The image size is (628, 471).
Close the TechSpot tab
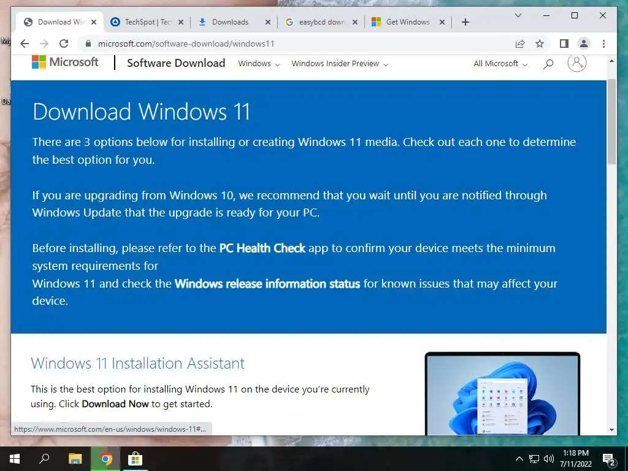click(x=181, y=22)
